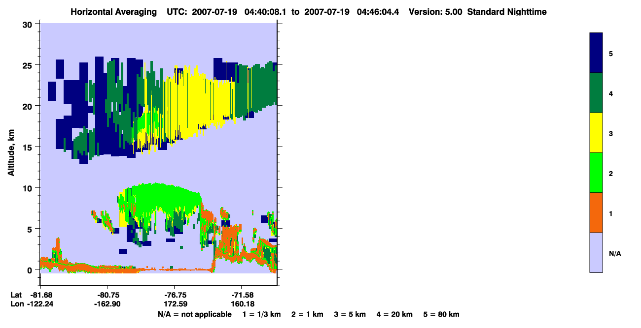Click the yellow colorbar segment labeled 3
641x328 pixels.
point(596,133)
